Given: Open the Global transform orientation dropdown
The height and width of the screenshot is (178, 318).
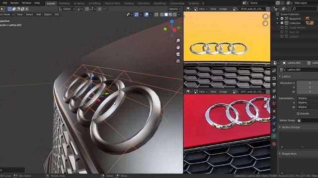Looking at the screenshot, I should pos(67,9).
